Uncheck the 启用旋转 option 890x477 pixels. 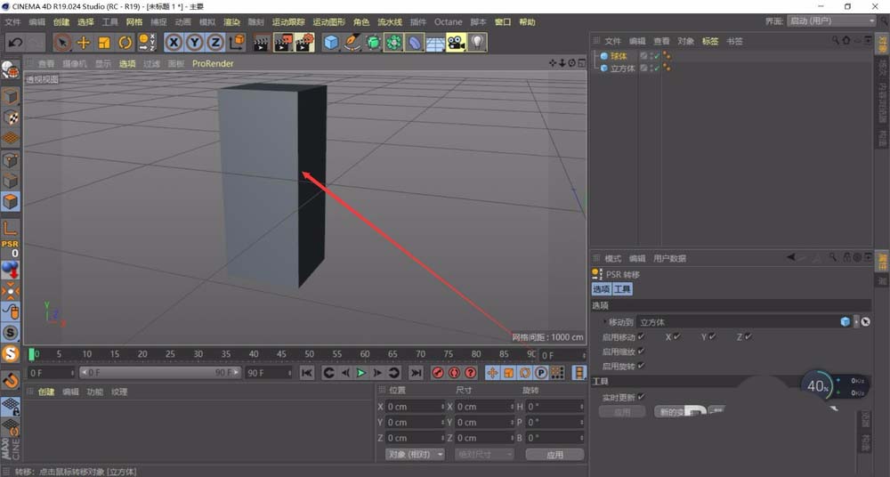641,366
